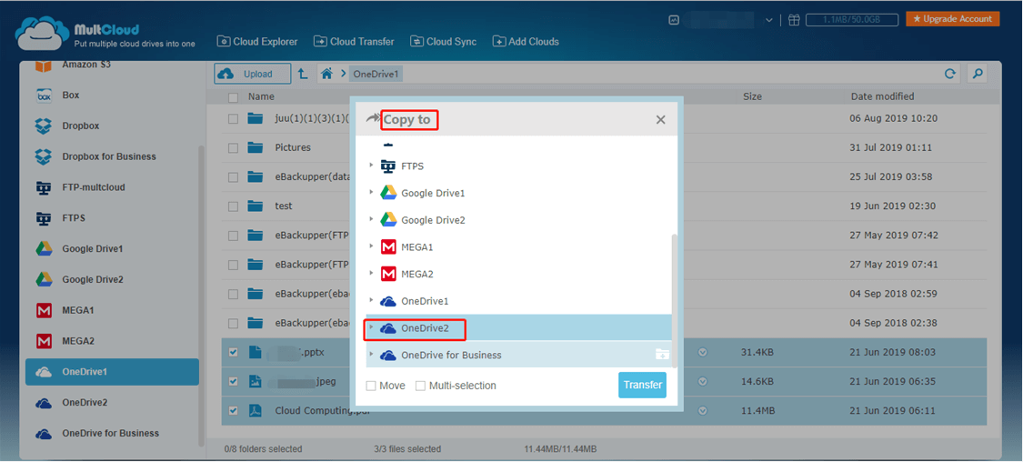1023x462 pixels.
Task: Click the MultCloud logo
Action: [x=105, y=33]
